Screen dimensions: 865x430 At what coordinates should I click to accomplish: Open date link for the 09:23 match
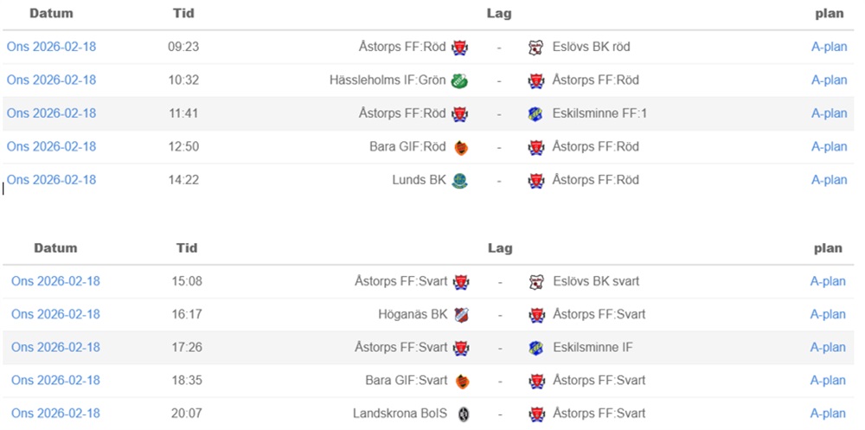[x=51, y=47]
